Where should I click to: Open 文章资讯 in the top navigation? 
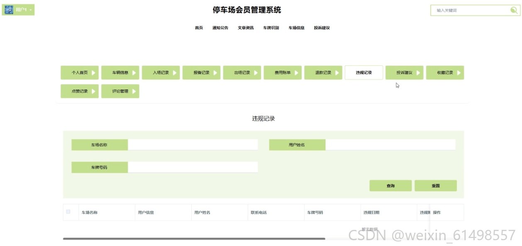(x=246, y=28)
